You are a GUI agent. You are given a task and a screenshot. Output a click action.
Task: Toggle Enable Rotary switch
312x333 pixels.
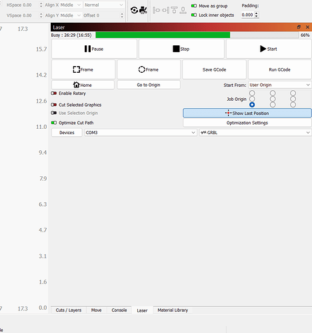(54, 93)
